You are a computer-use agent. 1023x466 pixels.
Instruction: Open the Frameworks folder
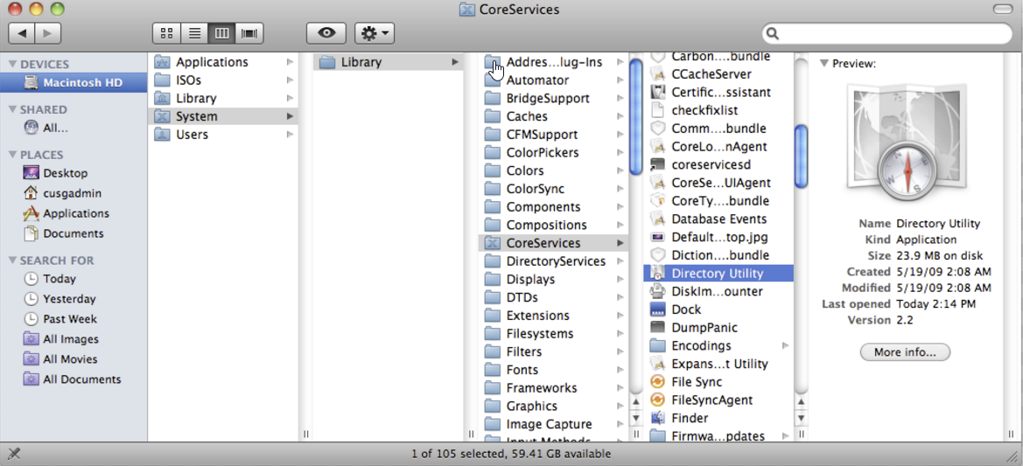click(x=553, y=388)
